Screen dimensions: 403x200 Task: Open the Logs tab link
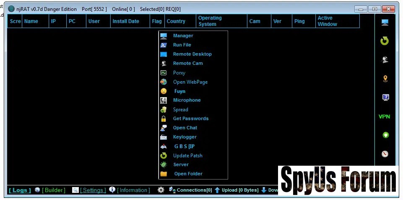pos(20,190)
